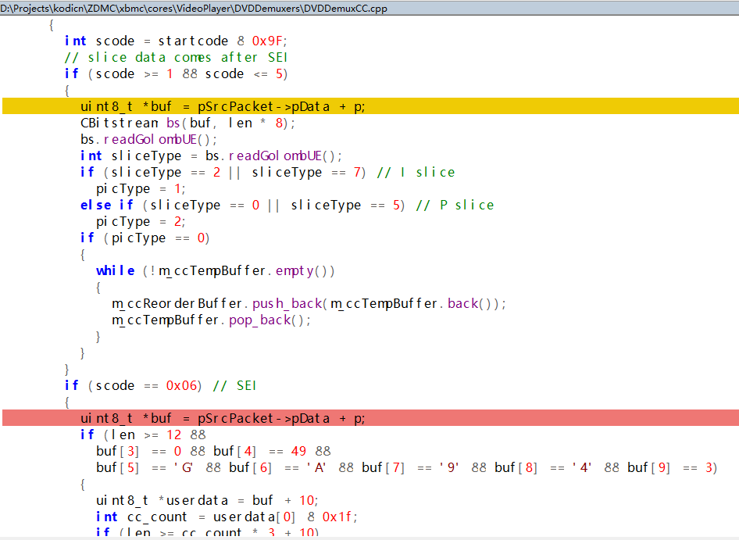Click the '// I slice' comment
The height and width of the screenshot is (540, 739).
415,172
